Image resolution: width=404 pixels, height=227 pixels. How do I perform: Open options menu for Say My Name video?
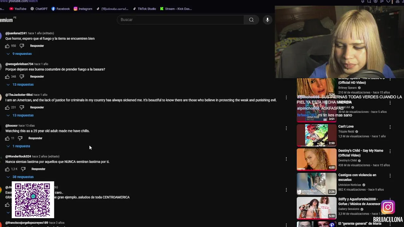click(390, 151)
